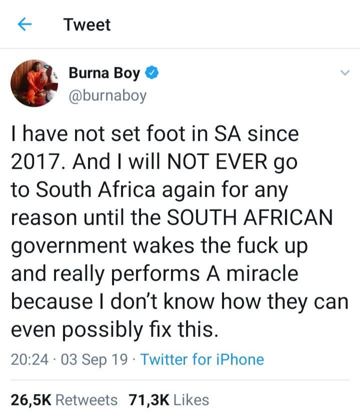Open the Twitter for iPhone source link

[202, 359]
